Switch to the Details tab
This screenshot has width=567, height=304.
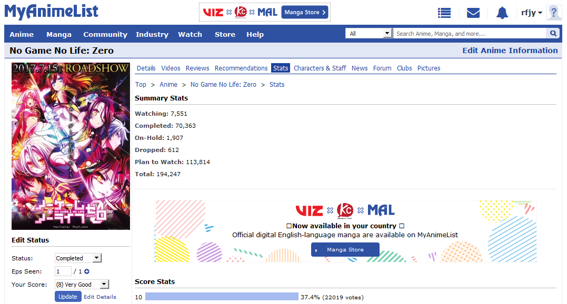[146, 68]
